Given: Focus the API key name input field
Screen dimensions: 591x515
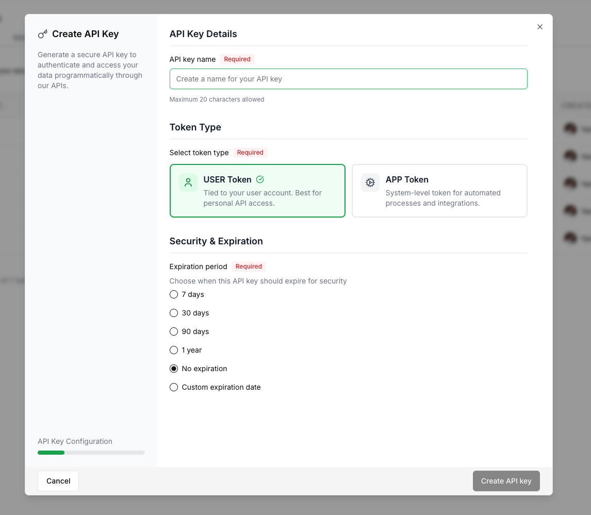Looking at the screenshot, I should coord(348,79).
